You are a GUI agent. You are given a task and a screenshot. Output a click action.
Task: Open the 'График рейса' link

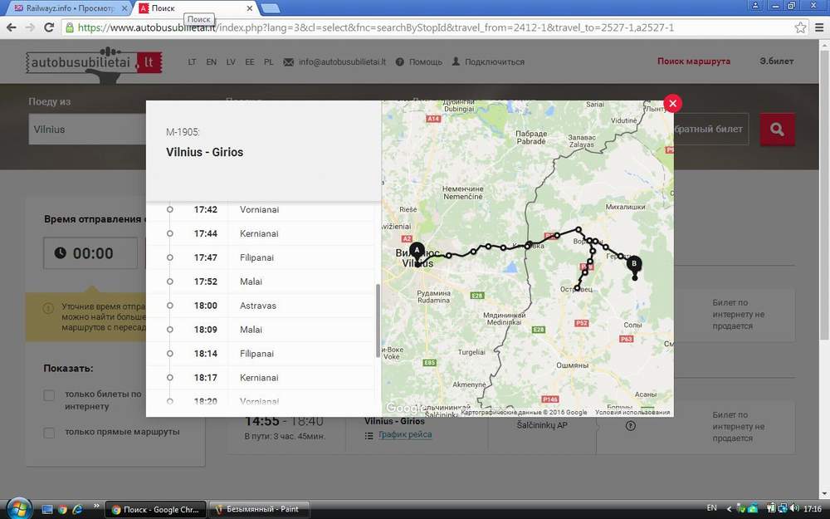click(404, 434)
